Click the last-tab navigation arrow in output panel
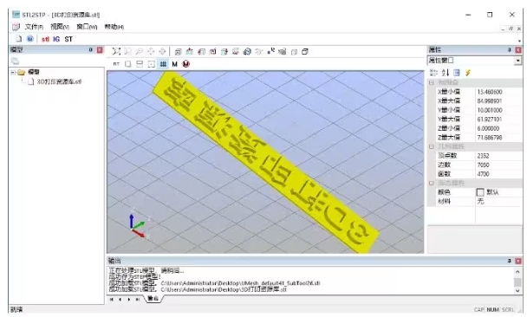The image size is (527, 317). coord(138,299)
